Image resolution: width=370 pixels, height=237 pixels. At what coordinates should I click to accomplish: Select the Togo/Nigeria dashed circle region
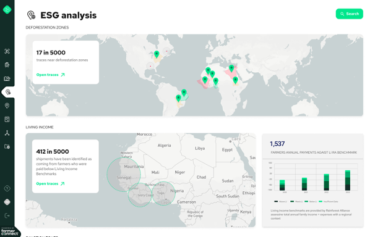[163, 193]
